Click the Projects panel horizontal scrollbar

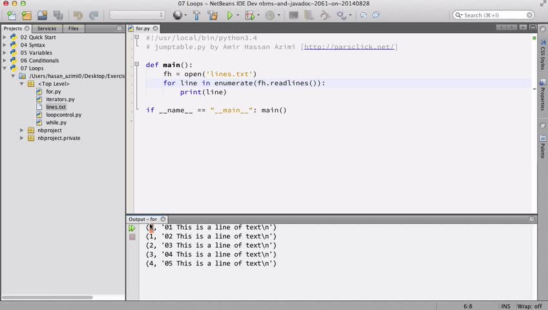click(47, 298)
